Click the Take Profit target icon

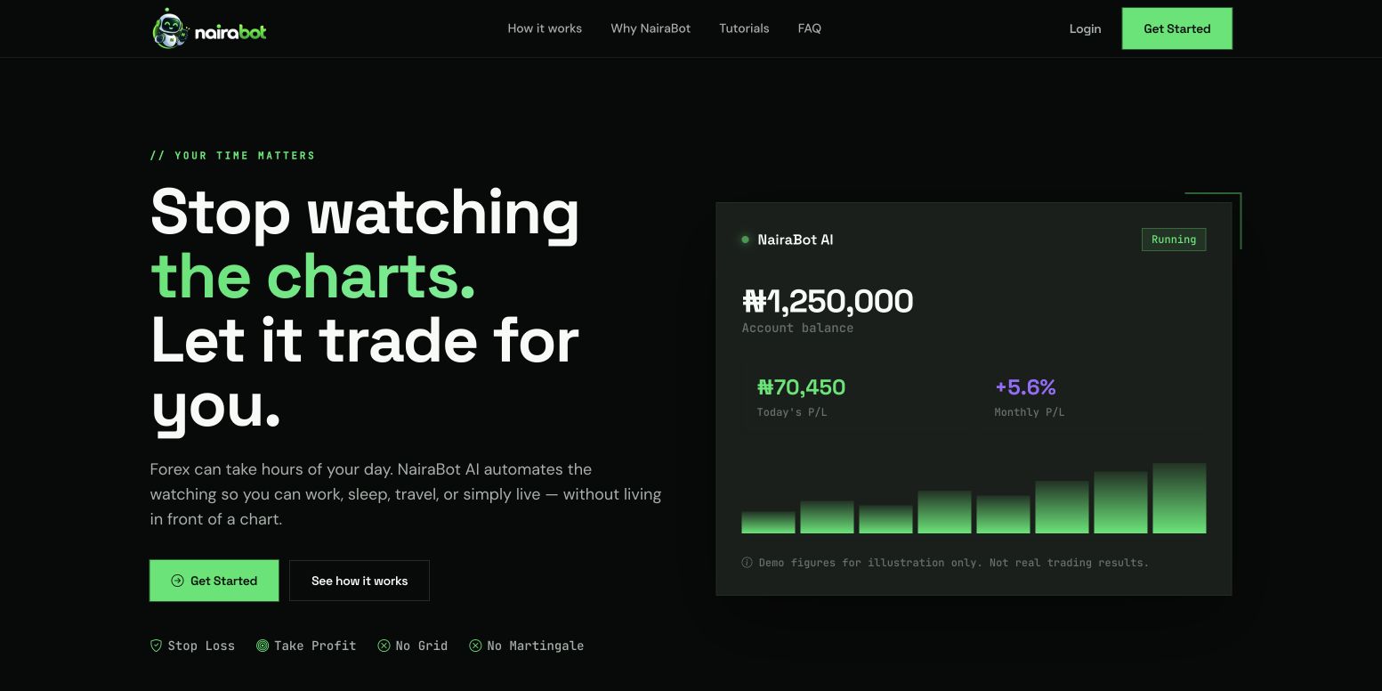click(x=263, y=646)
